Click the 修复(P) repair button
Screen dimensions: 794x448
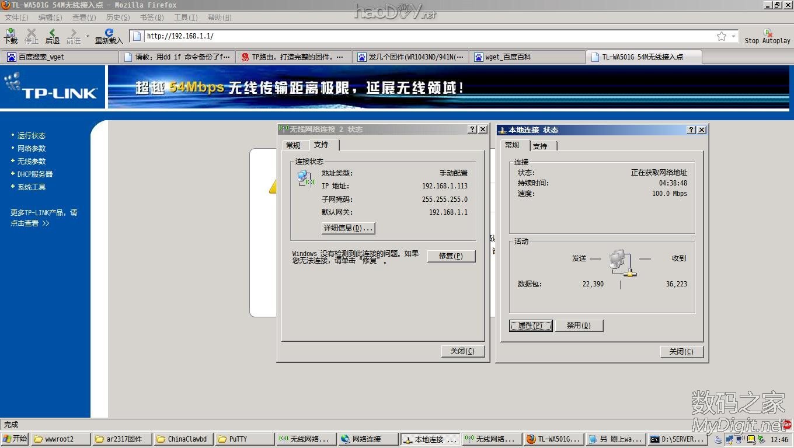tap(451, 256)
